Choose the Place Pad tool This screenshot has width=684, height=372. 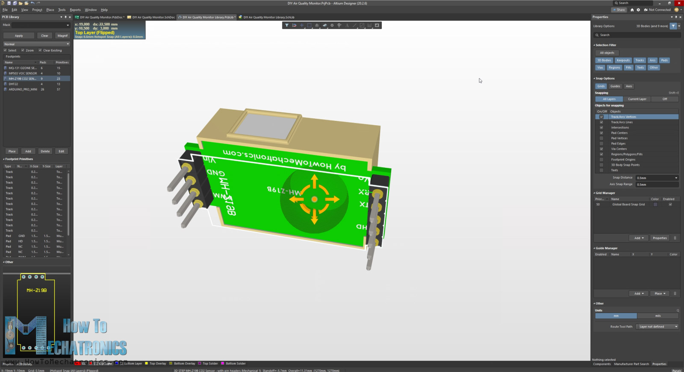tap(332, 26)
